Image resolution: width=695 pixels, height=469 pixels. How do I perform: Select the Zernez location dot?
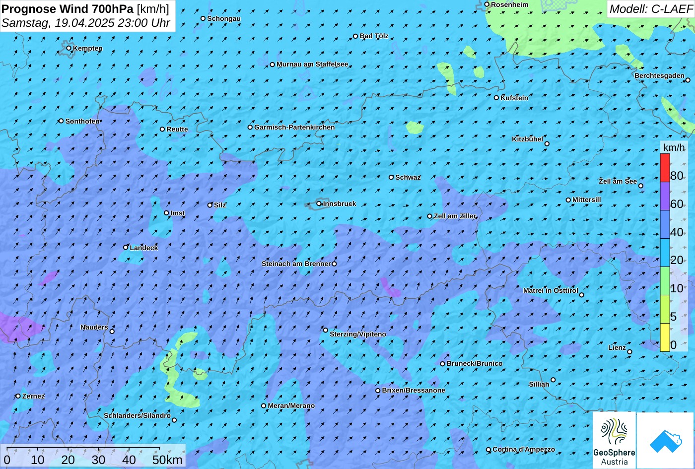pyautogui.click(x=18, y=396)
